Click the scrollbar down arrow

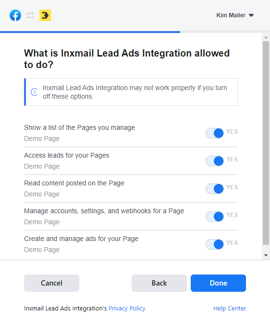[266, 255]
